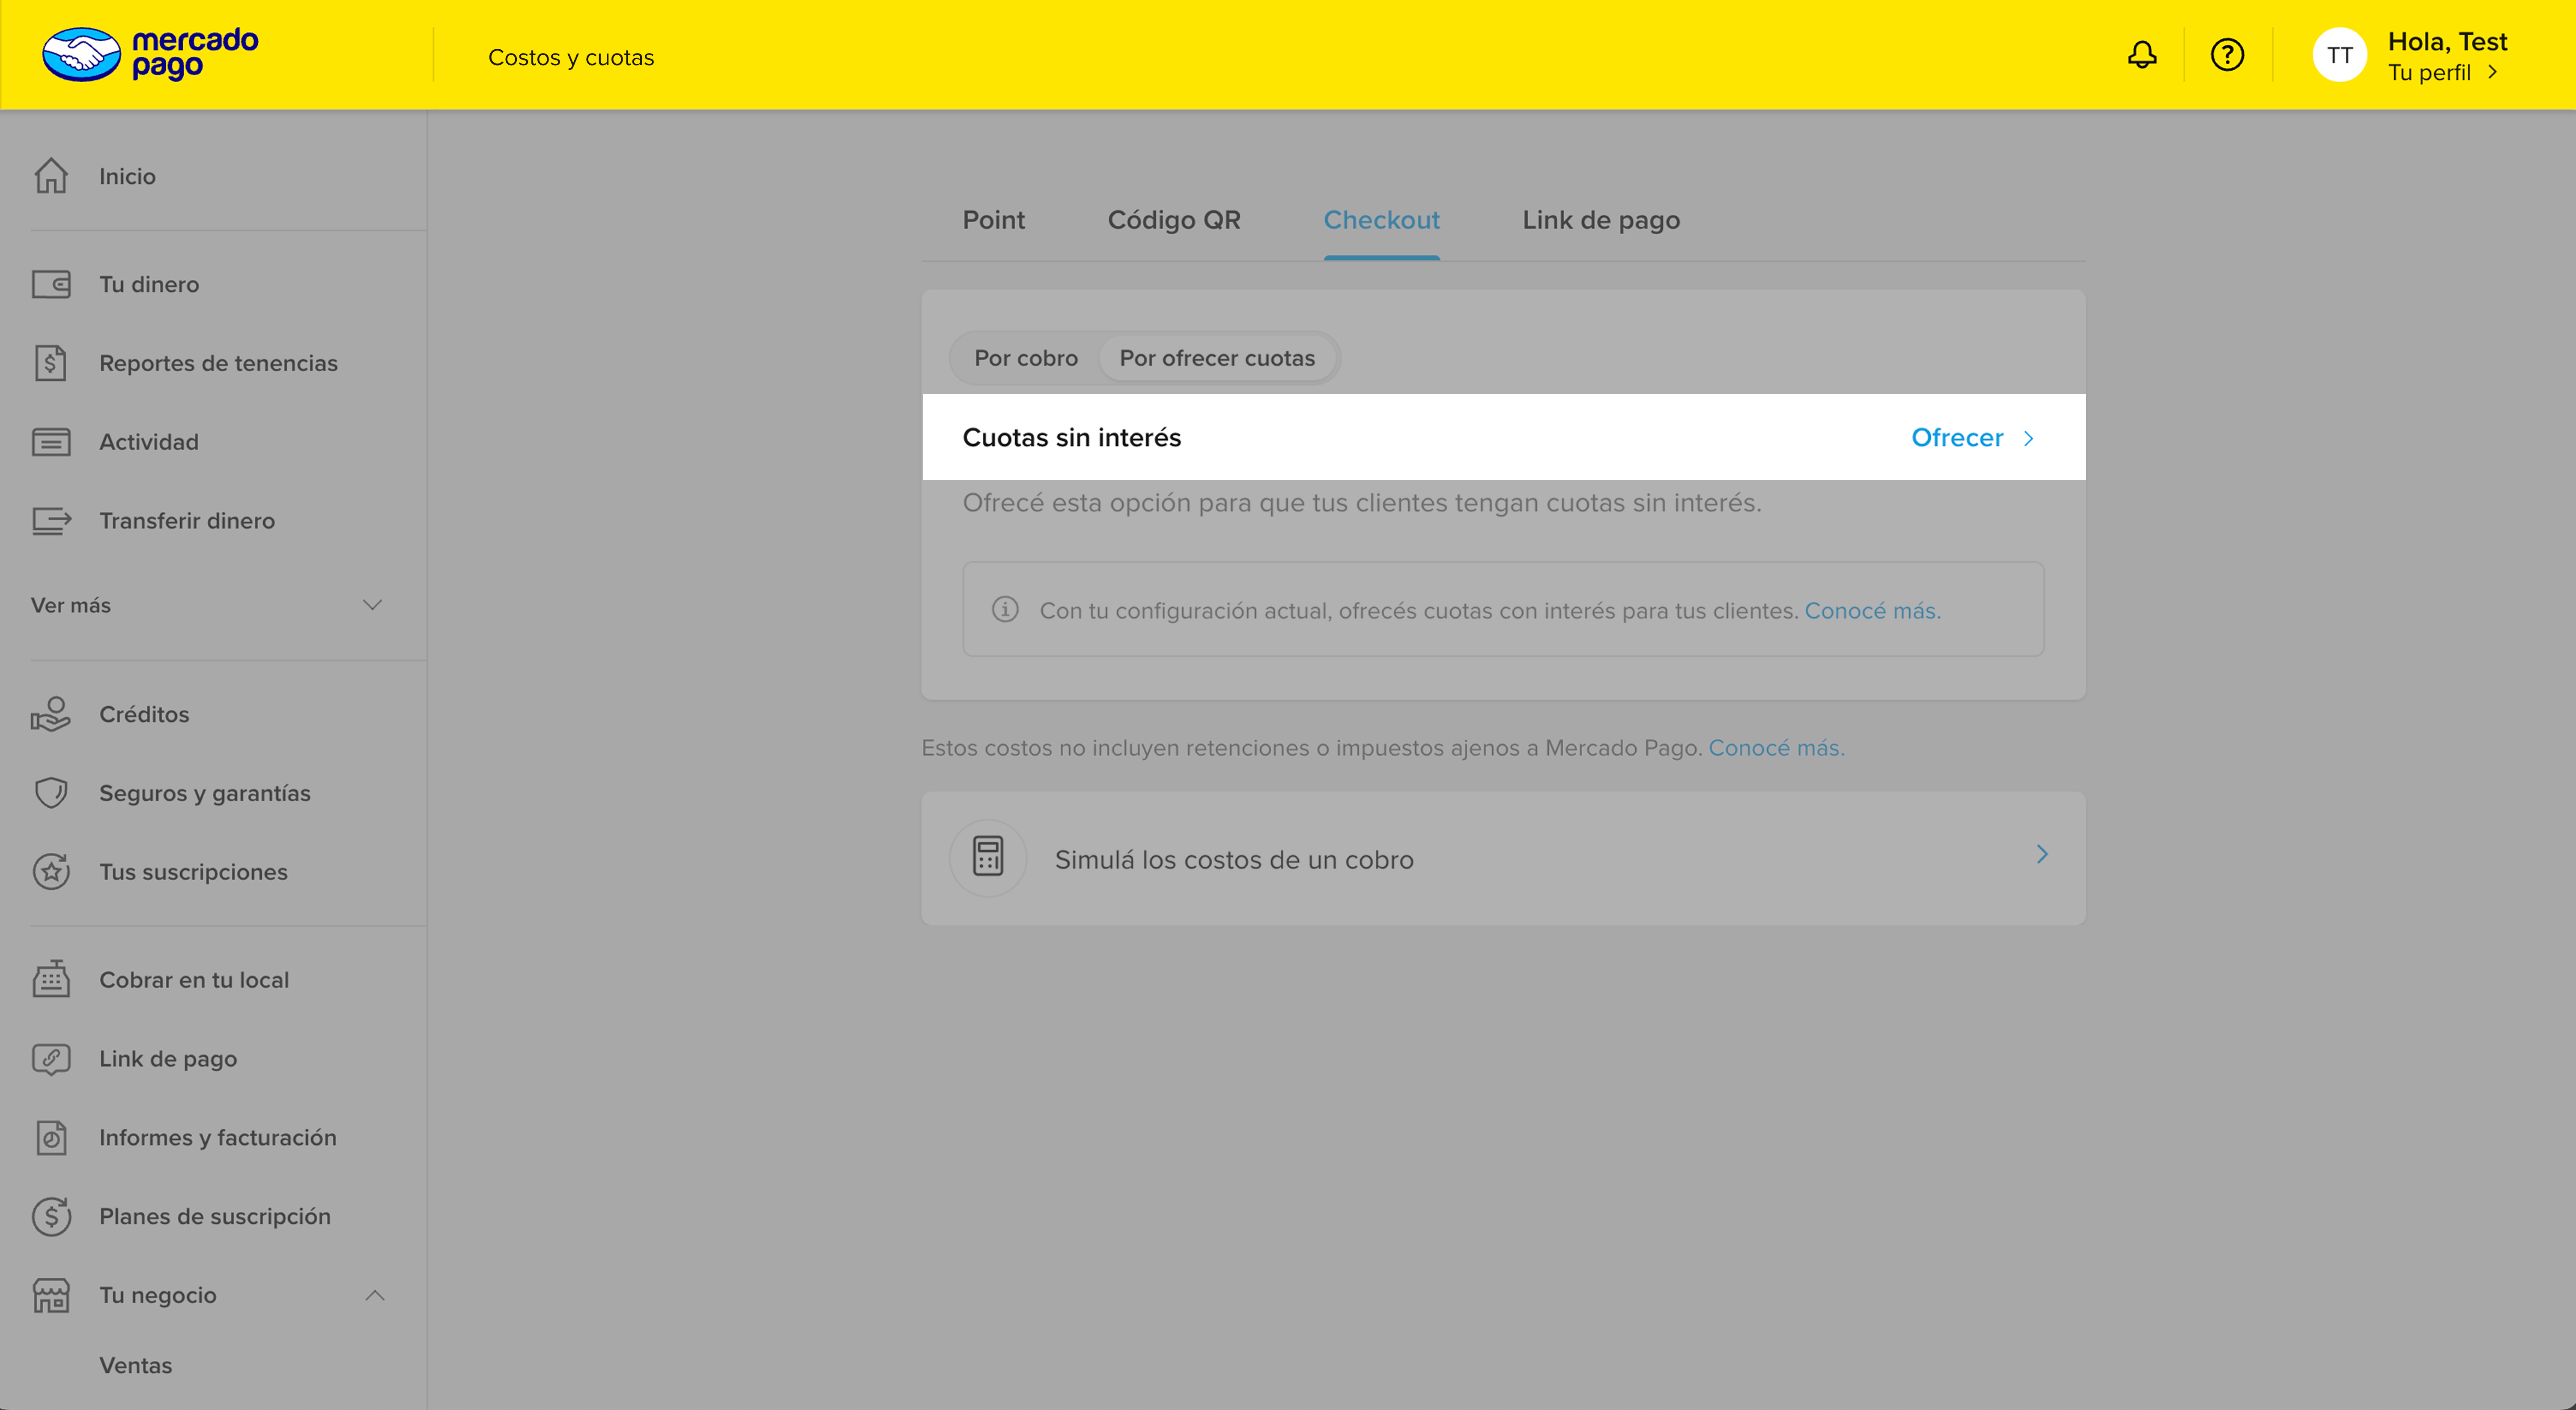The height and width of the screenshot is (1410, 2576).
Task: Open Créditos menu item
Action: point(144,714)
